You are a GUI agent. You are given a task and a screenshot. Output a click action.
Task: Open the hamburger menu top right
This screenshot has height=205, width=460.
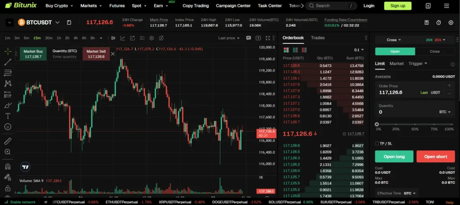[x=447, y=6]
